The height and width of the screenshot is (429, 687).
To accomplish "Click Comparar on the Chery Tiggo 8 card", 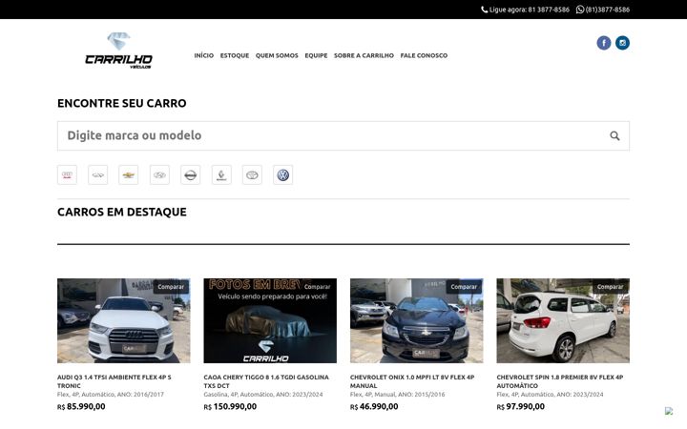I will coord(317,287).
